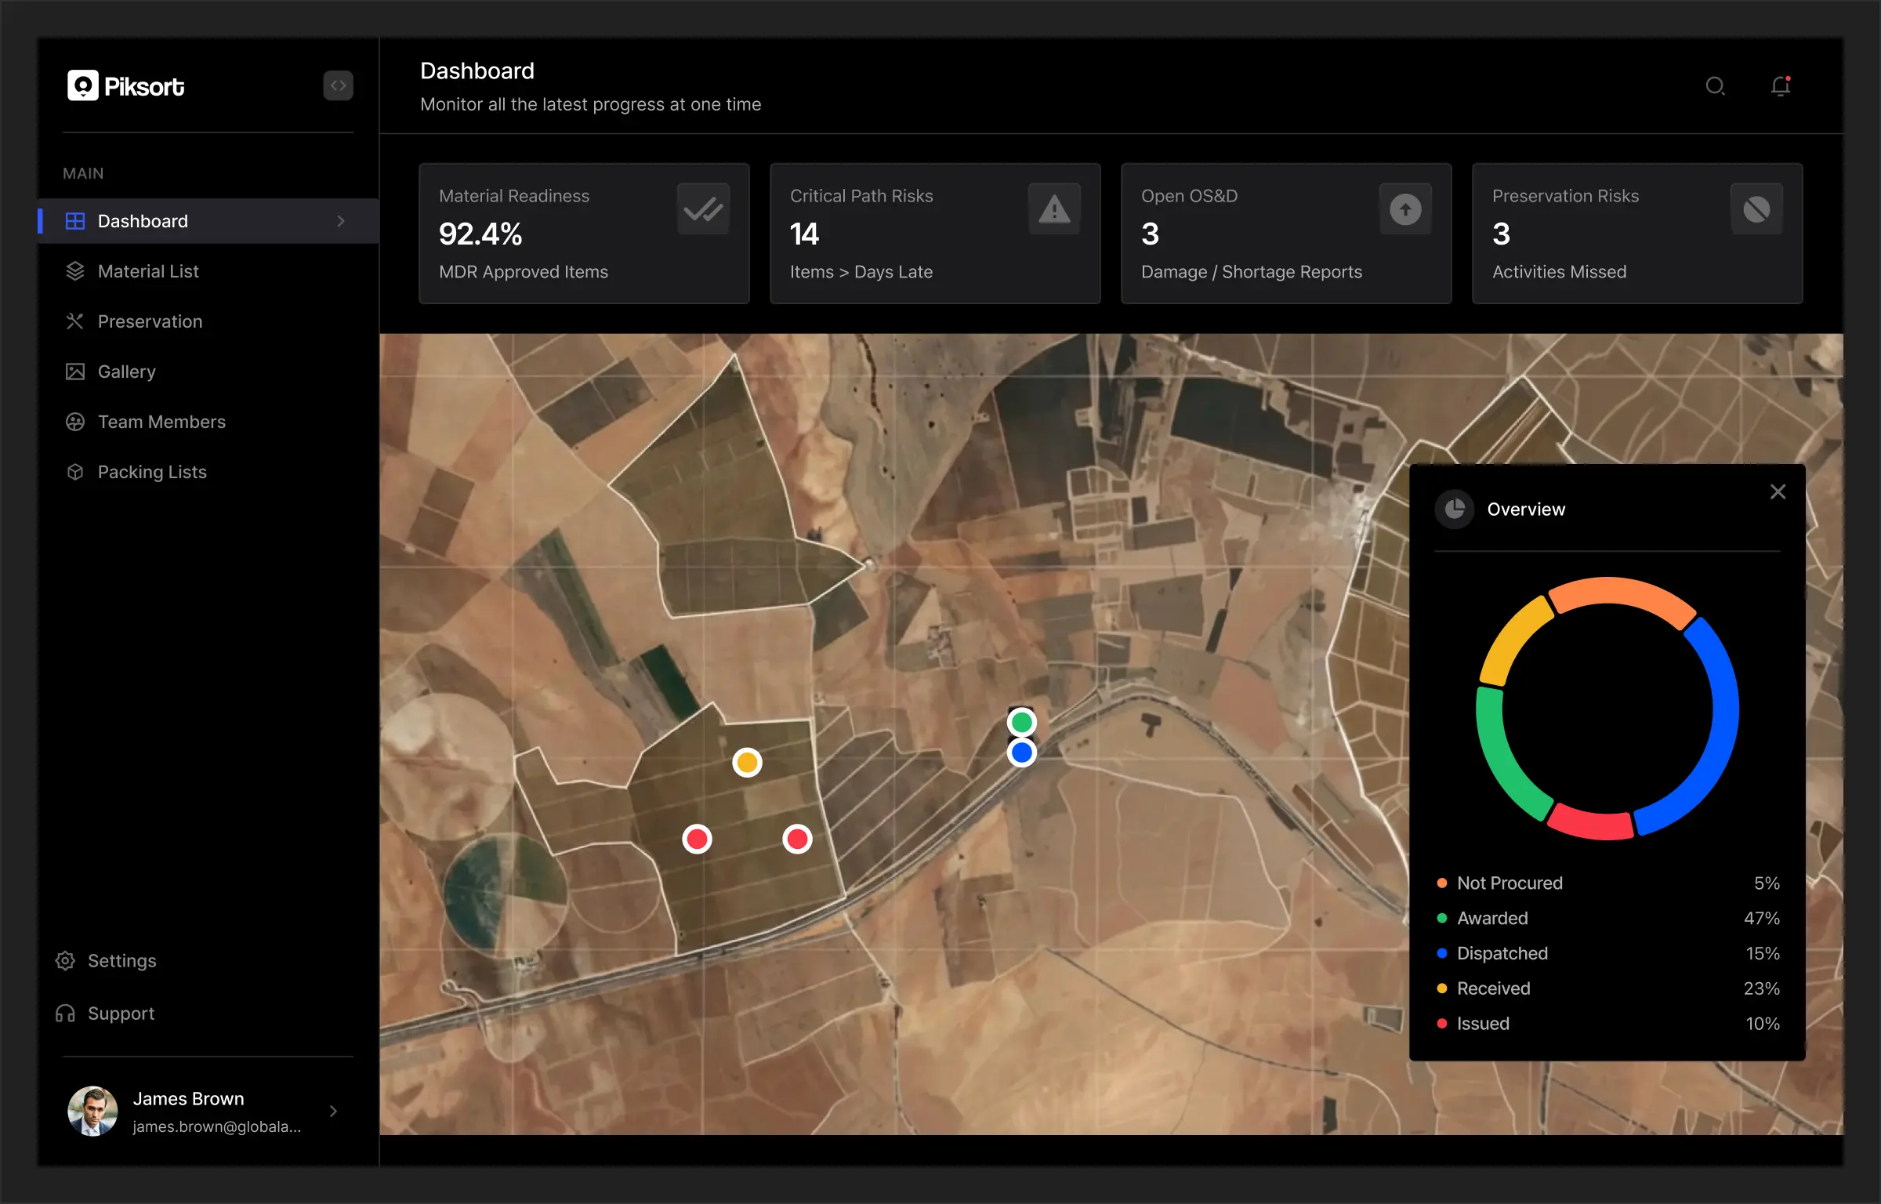Click the Team Members icon
Screen dimensions: 1881x1204
point(74,422)
